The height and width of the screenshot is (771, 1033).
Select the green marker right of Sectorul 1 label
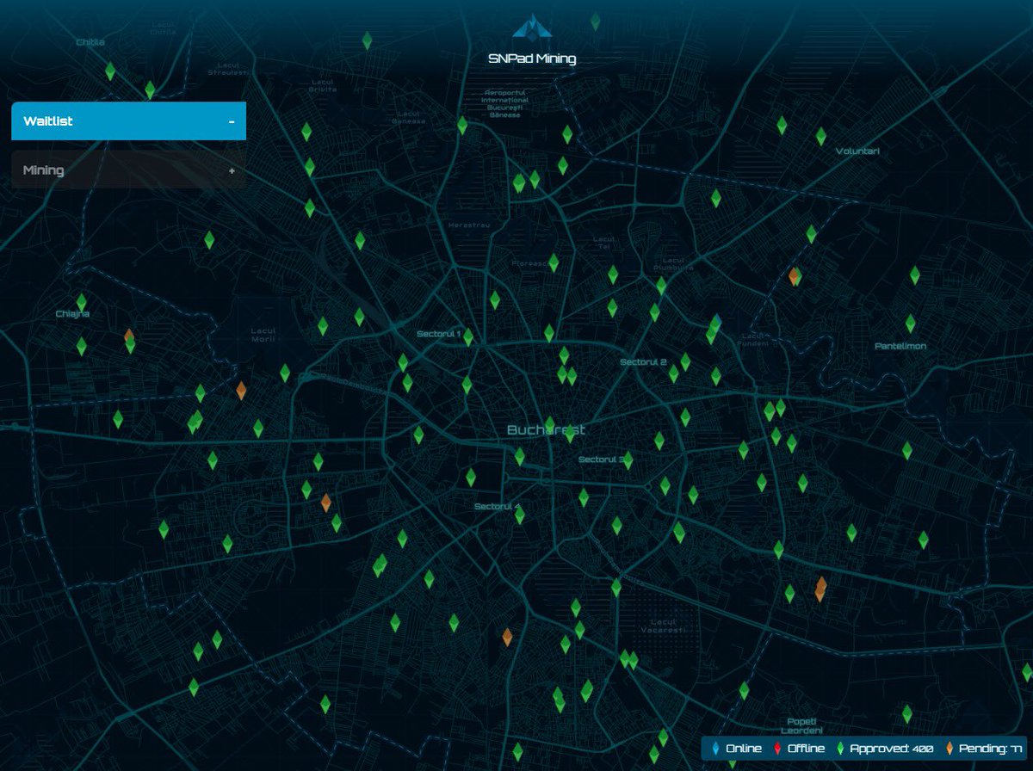click(468, 336)
